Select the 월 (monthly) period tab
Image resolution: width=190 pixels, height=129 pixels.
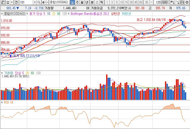point(82,2)
